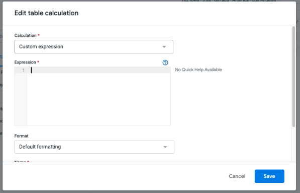Click scrollbar track below the thumb
Screen dimensions: 300x193
(293, 144)
